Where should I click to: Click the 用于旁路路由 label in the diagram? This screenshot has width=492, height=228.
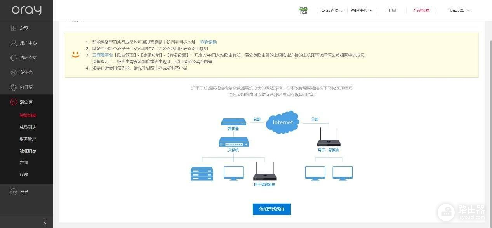pyautogui.click(x=264, y=185)
